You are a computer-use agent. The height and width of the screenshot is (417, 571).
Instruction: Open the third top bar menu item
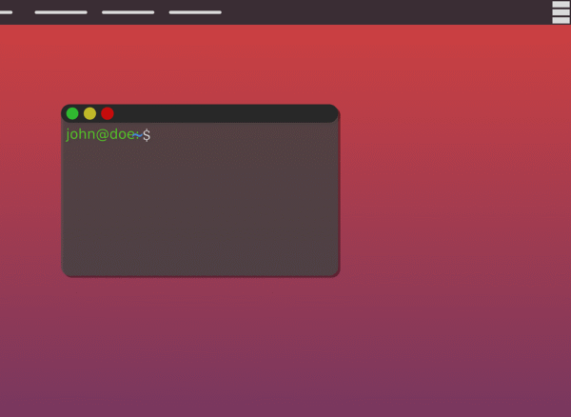pos(128,12)
